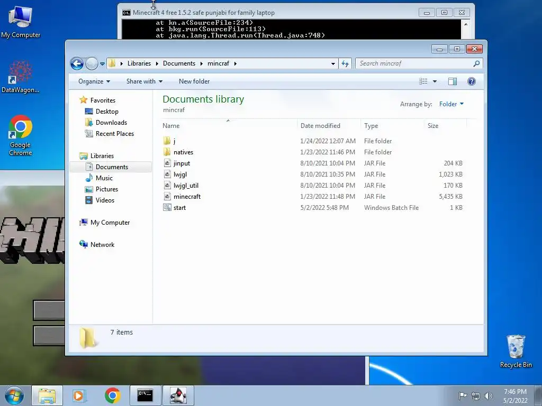542x406 pixels.
Task: Open DataWagon desktop shortcut
Action: pyautogui.click(x=21, y=77)
